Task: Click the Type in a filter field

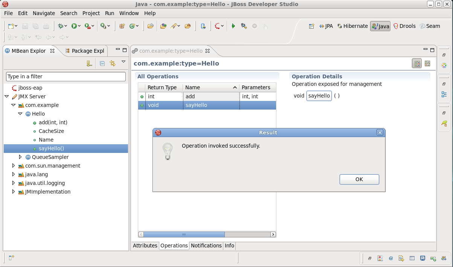Action: 66,76
